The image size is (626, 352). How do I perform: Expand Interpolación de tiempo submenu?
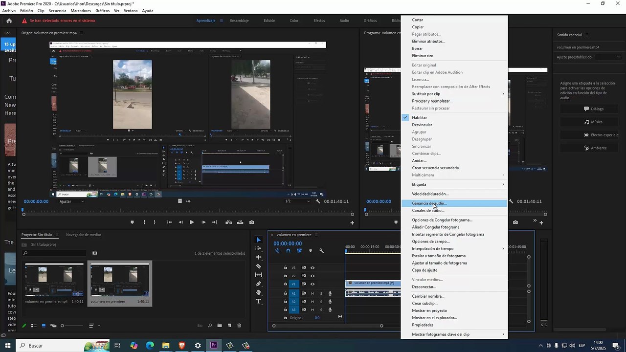(454, 248)
